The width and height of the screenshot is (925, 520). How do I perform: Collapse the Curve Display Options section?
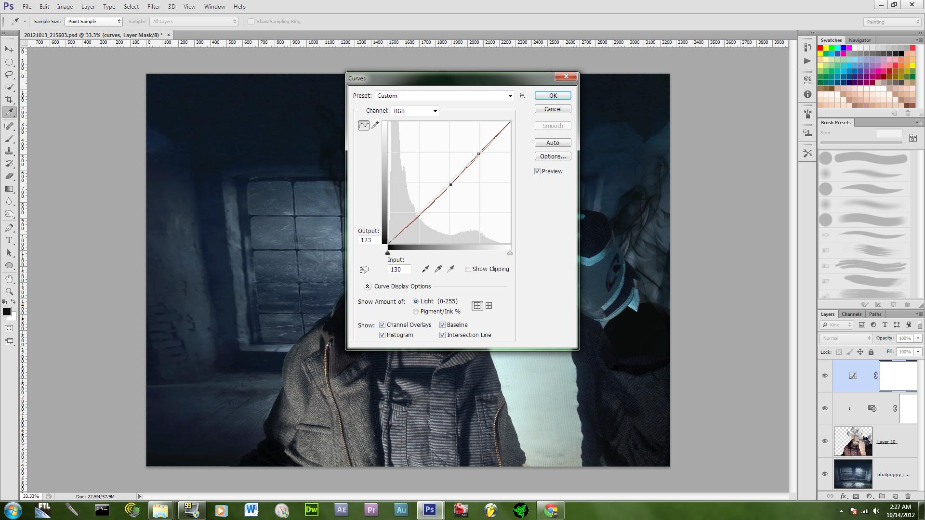point(368,286)
